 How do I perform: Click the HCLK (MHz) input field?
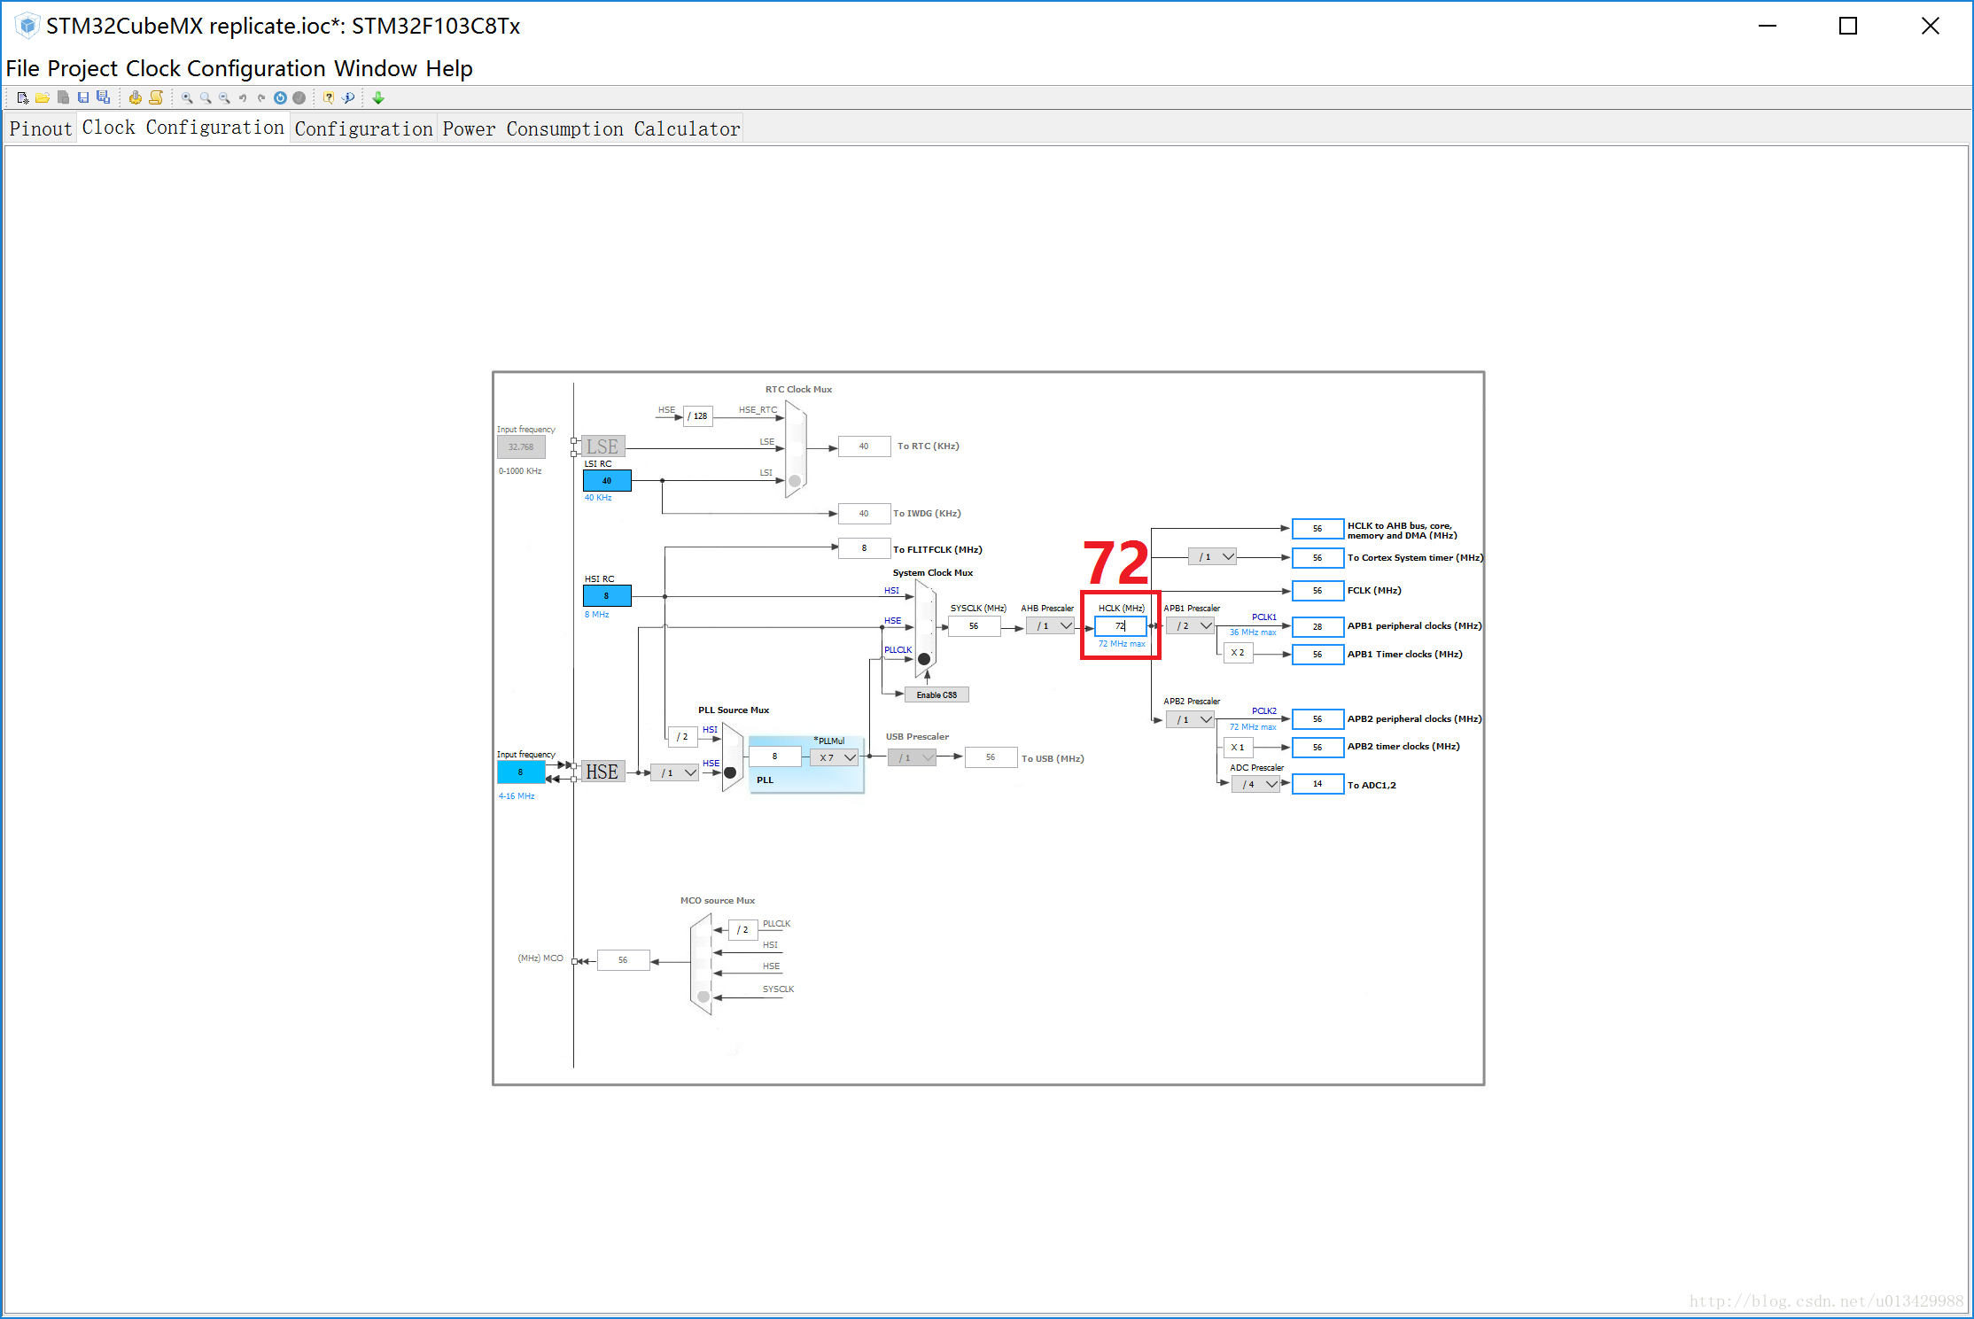click(1121, 626)
